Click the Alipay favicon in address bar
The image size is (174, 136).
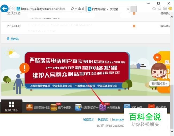(x=18, y=9)
